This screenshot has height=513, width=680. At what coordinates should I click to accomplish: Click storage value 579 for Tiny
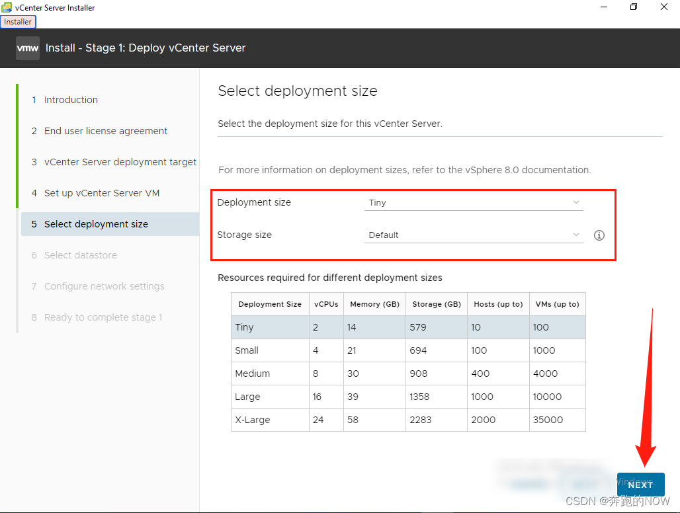418,327
